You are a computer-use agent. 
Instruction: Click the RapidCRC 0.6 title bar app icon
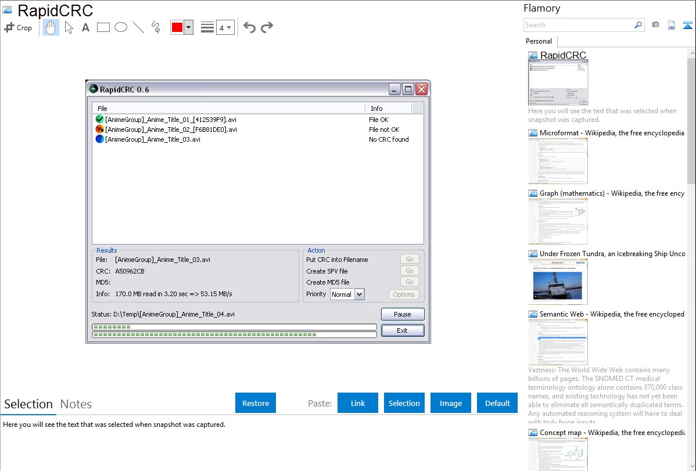click(x=93, y=89)
